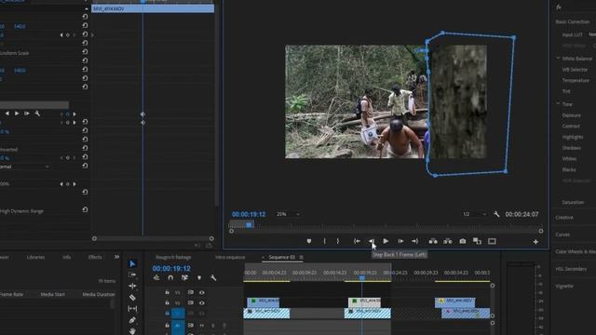Sort by the Media Duration column header

coord(99,294)
